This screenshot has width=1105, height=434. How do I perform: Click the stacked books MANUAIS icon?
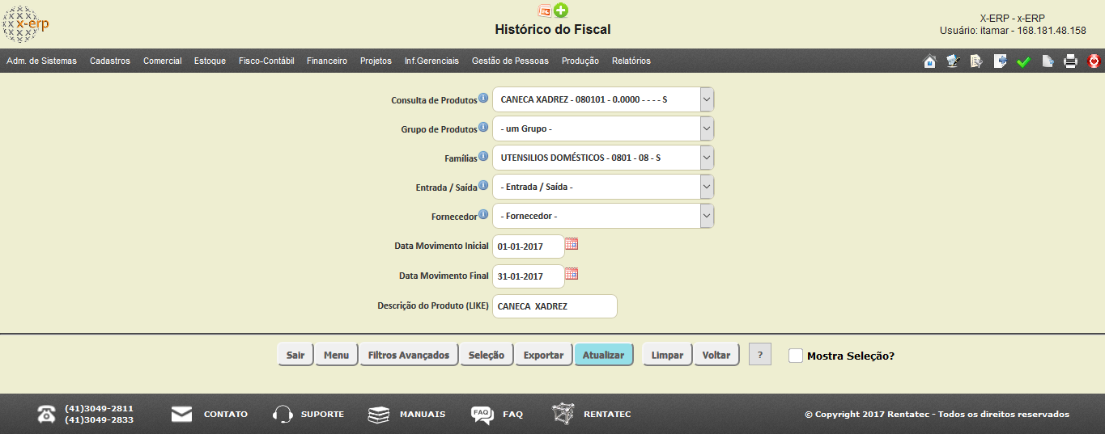379,415
